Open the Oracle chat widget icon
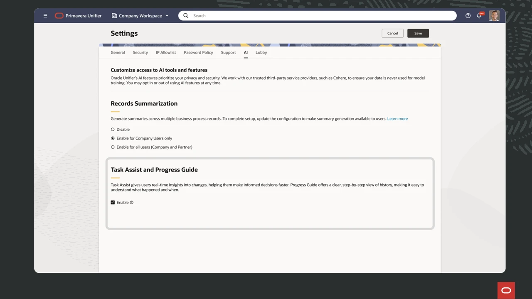The image size is (532, 299). tap(506, 290)
